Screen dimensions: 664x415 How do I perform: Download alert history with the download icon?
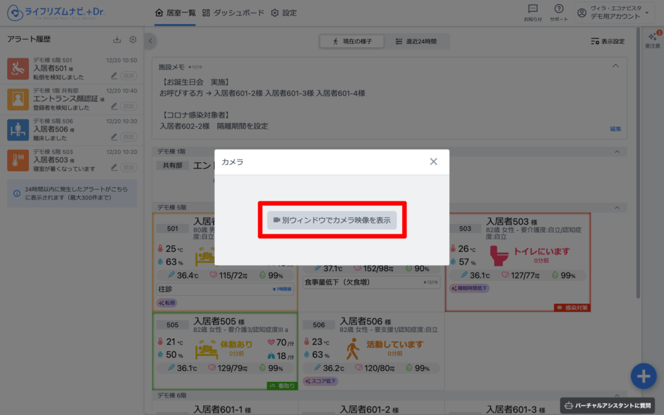pos(117,40)
